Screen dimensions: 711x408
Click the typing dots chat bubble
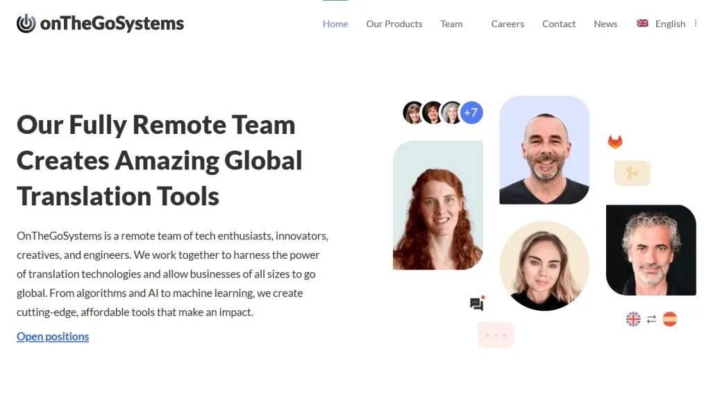[x=496, y=335]
